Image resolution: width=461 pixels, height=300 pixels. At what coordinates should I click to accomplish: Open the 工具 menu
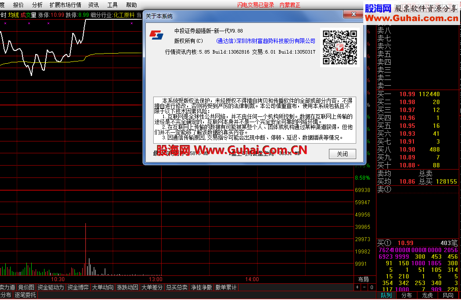[x=112, y=5]
